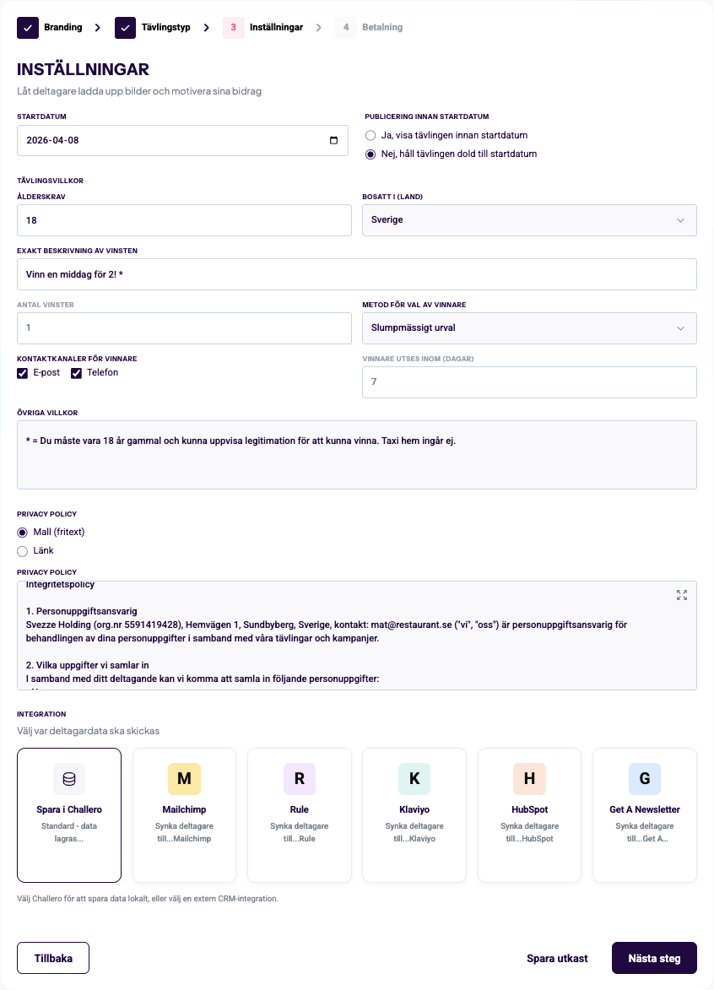Click the Tillbaka button
The width and height of the screenshot is (714, 990).
(x=53, y=958)
